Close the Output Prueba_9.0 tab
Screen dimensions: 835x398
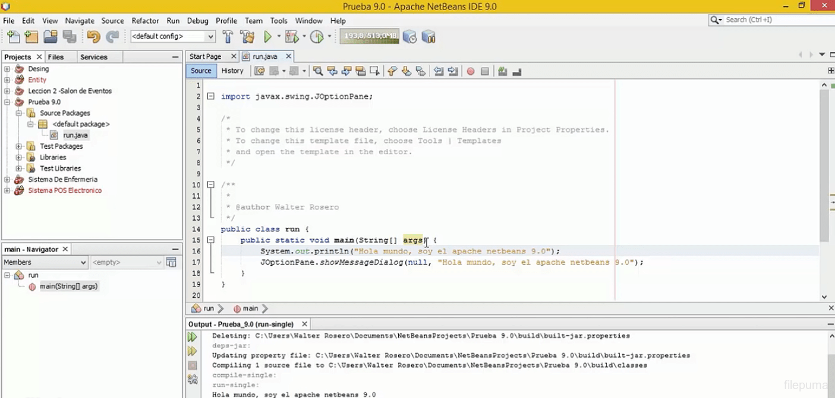tap(304, 324)
